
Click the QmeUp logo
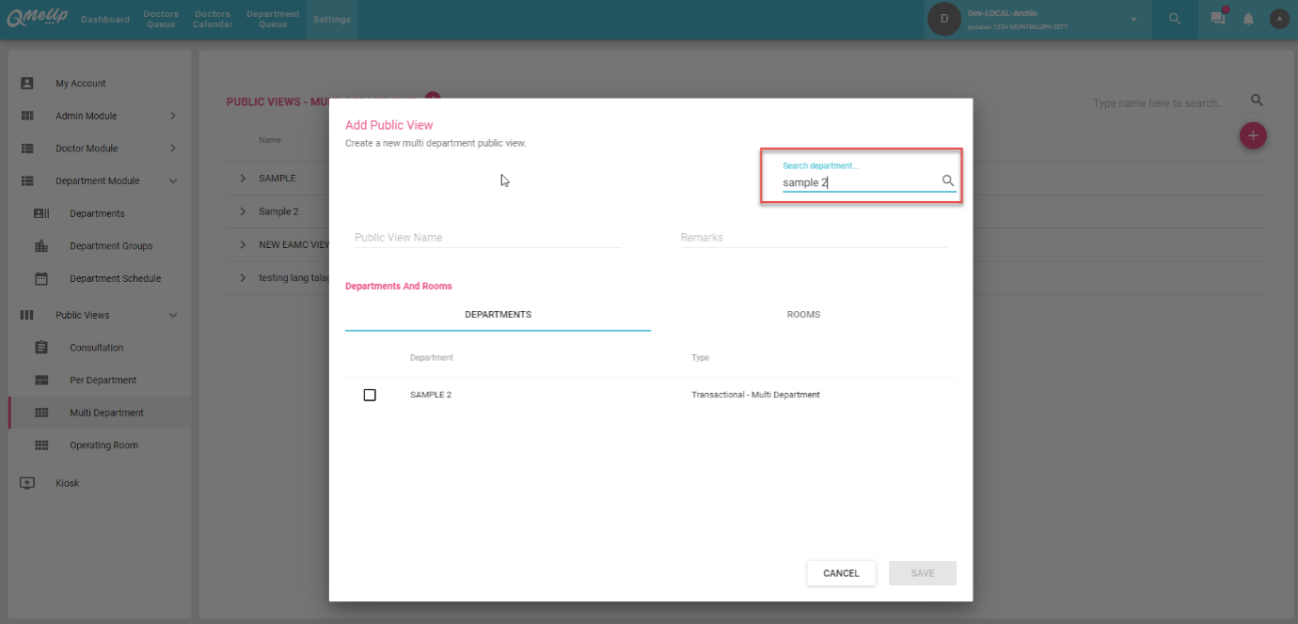pos(36,19)
